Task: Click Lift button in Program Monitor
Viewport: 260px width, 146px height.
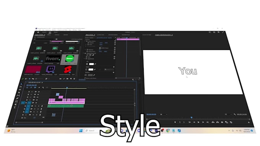Action: (x=213, y=122)
